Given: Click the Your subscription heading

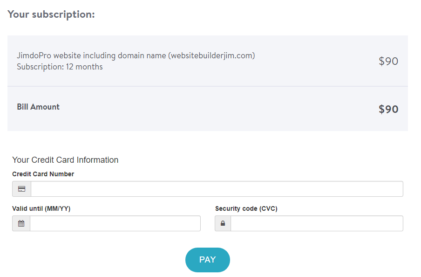Looking at the screenshot, I should [x=51, y=14].
